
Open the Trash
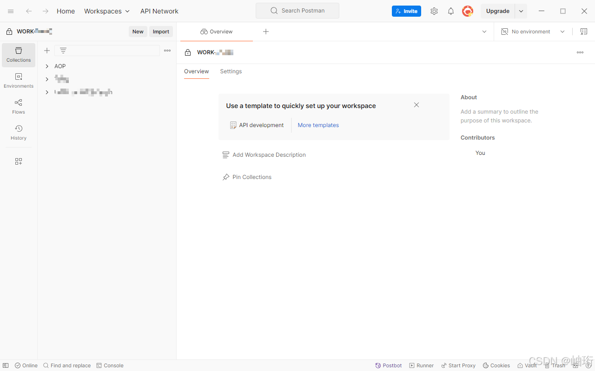555,365
